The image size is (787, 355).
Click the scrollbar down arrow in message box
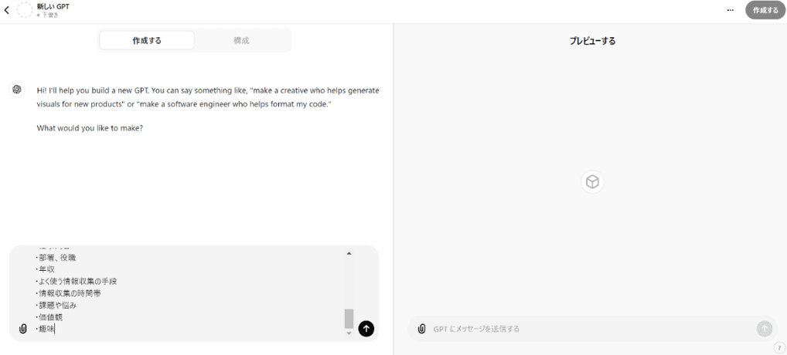pyautogui.click(x=349, y=333)
